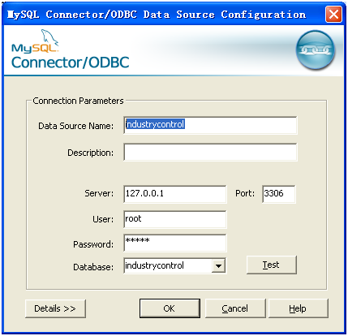Test the connection with the Test button
This screenshot has width=348, height=336.
[272, 265]
